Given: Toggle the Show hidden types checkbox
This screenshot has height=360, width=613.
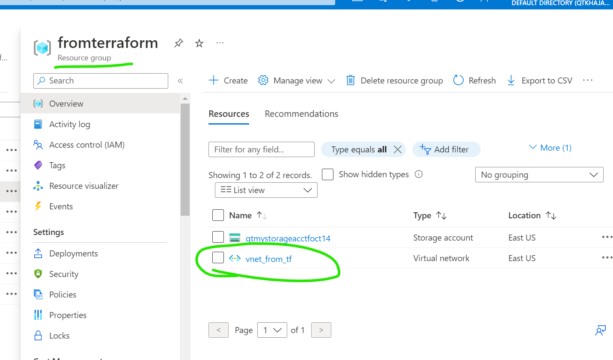Looking at the screenshot, I should [328, 174].
